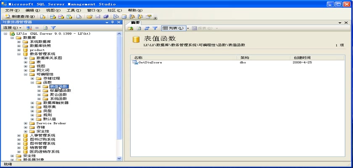Collapse the 可编程性 folder
Viewport: 353px width, 168px height.
click(x=26, y=74)
